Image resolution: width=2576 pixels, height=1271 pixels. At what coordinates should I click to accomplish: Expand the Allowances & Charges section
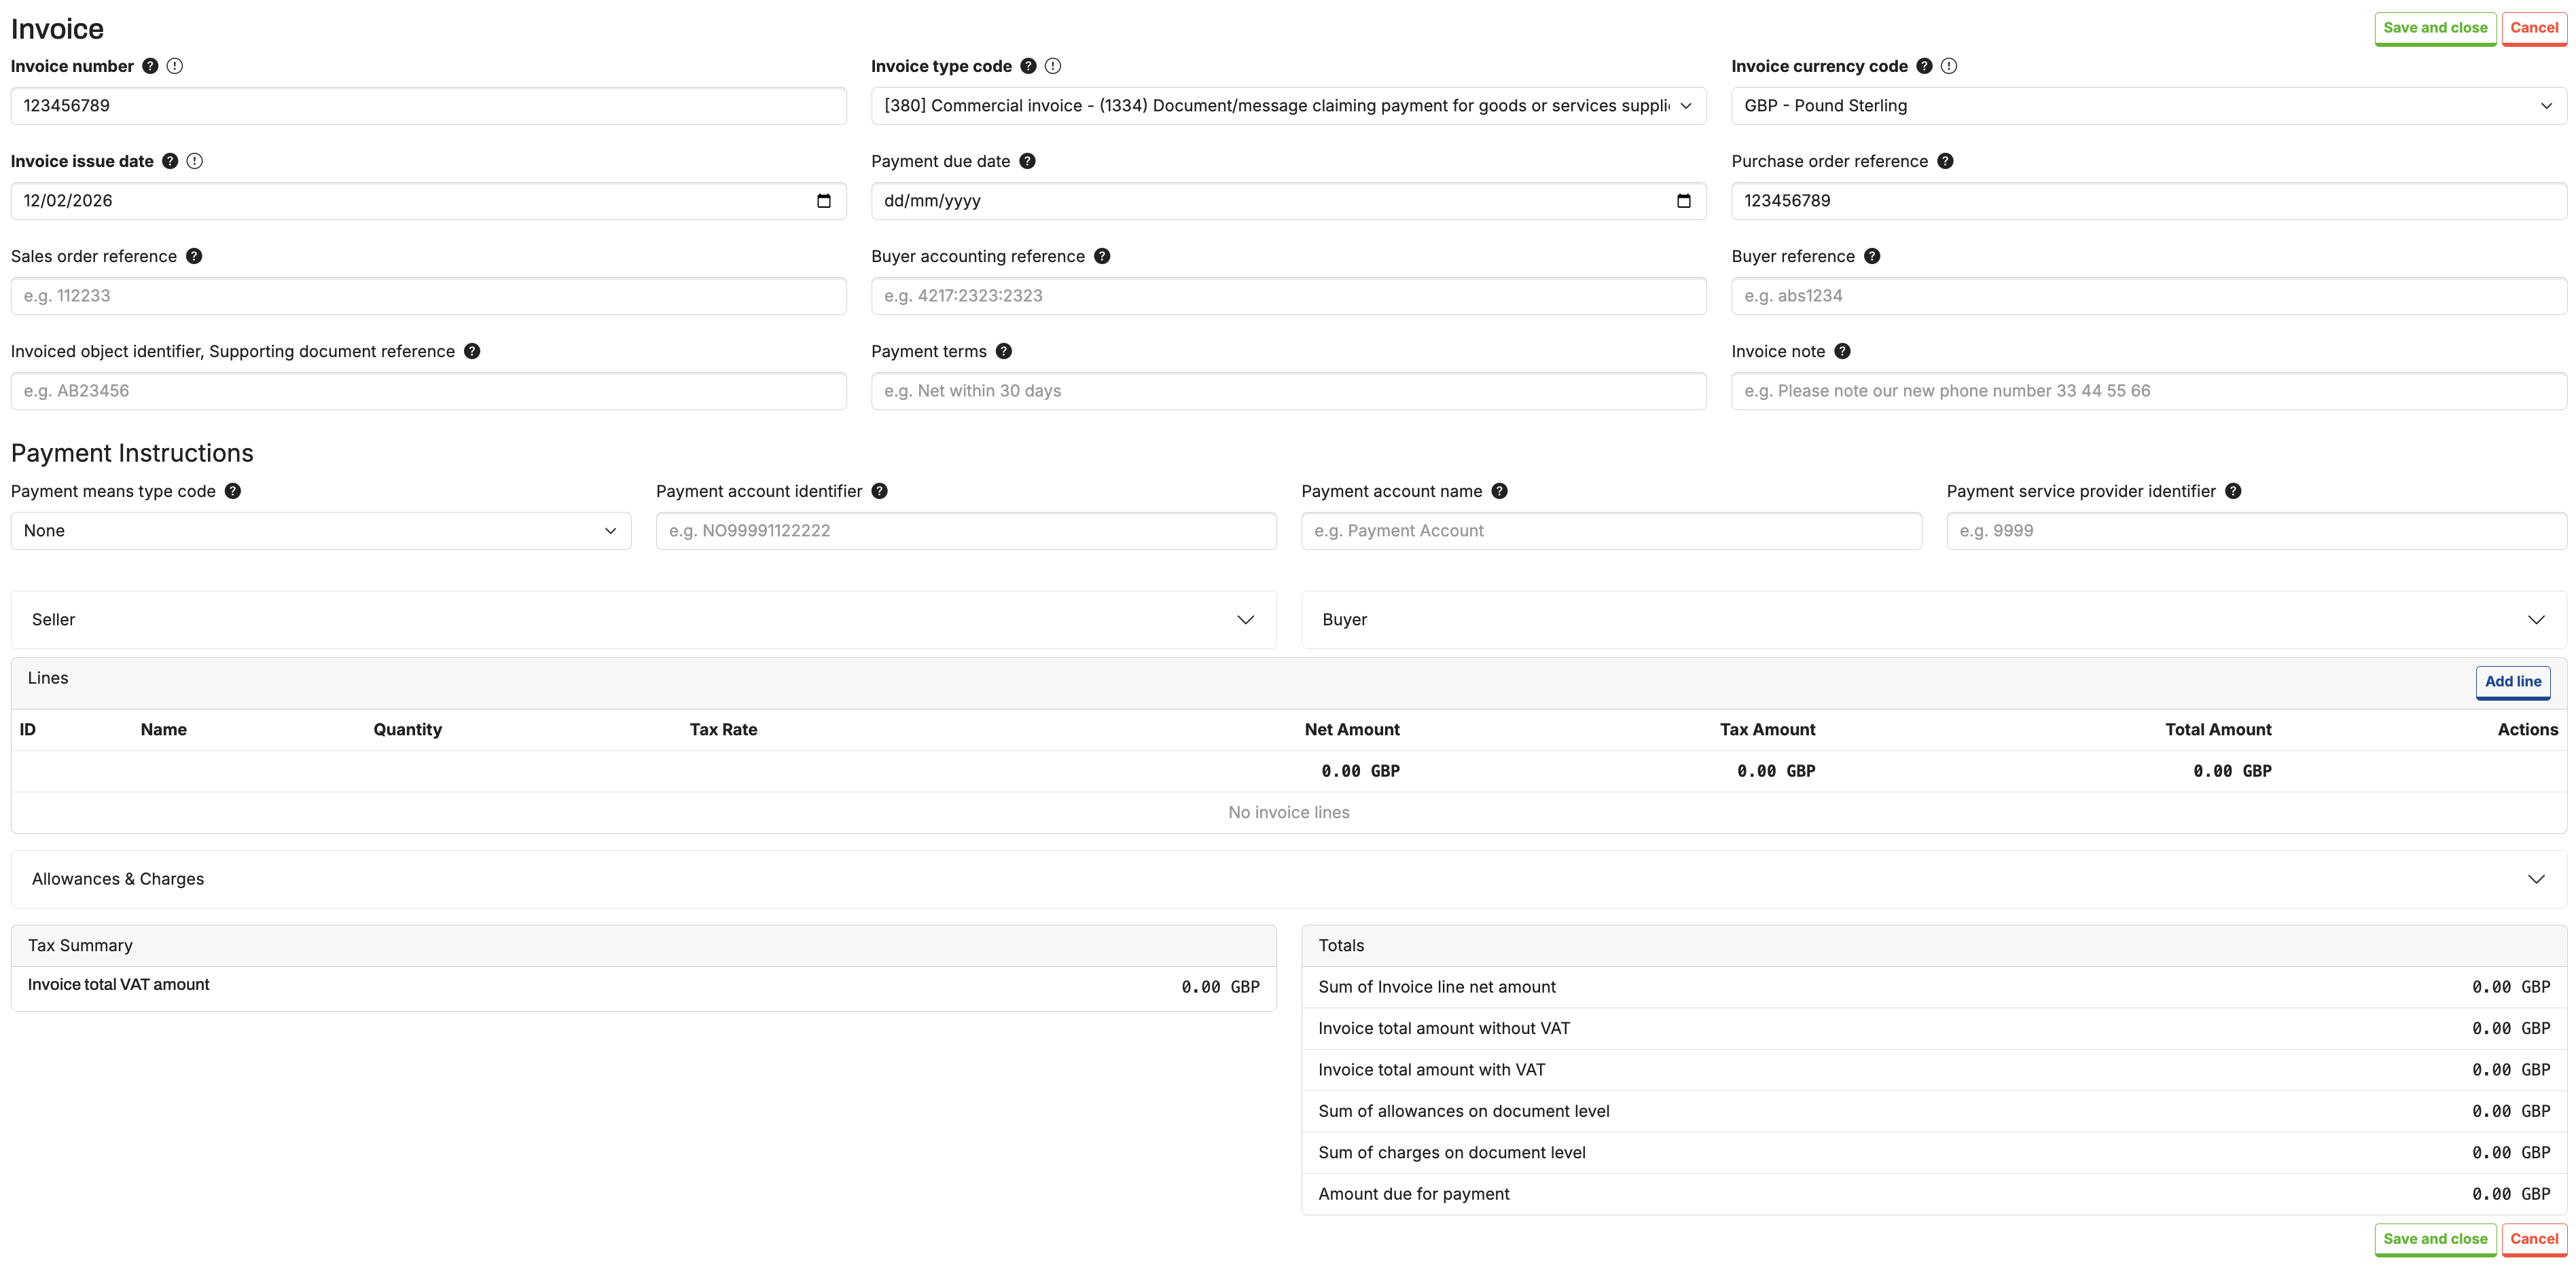coord(1288,879)
